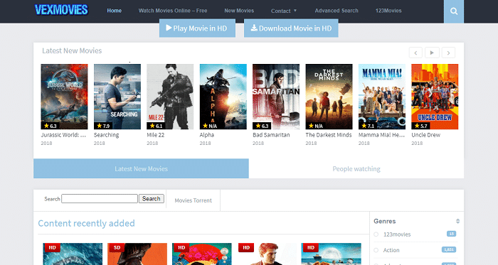Click the Mile 22 title link
498x265 pixels.
[x=156, y=135]
